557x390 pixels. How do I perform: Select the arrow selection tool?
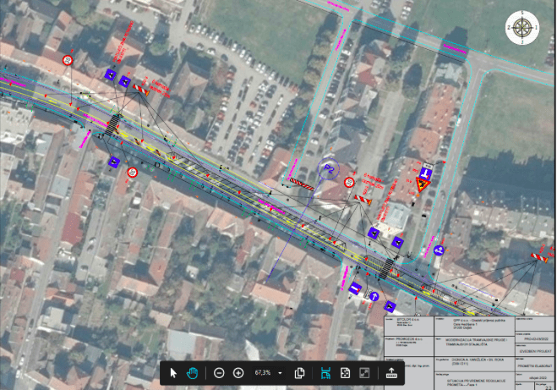click(173, 372)
